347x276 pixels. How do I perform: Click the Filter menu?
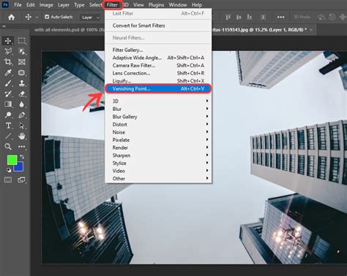click(x=112, y=4)
